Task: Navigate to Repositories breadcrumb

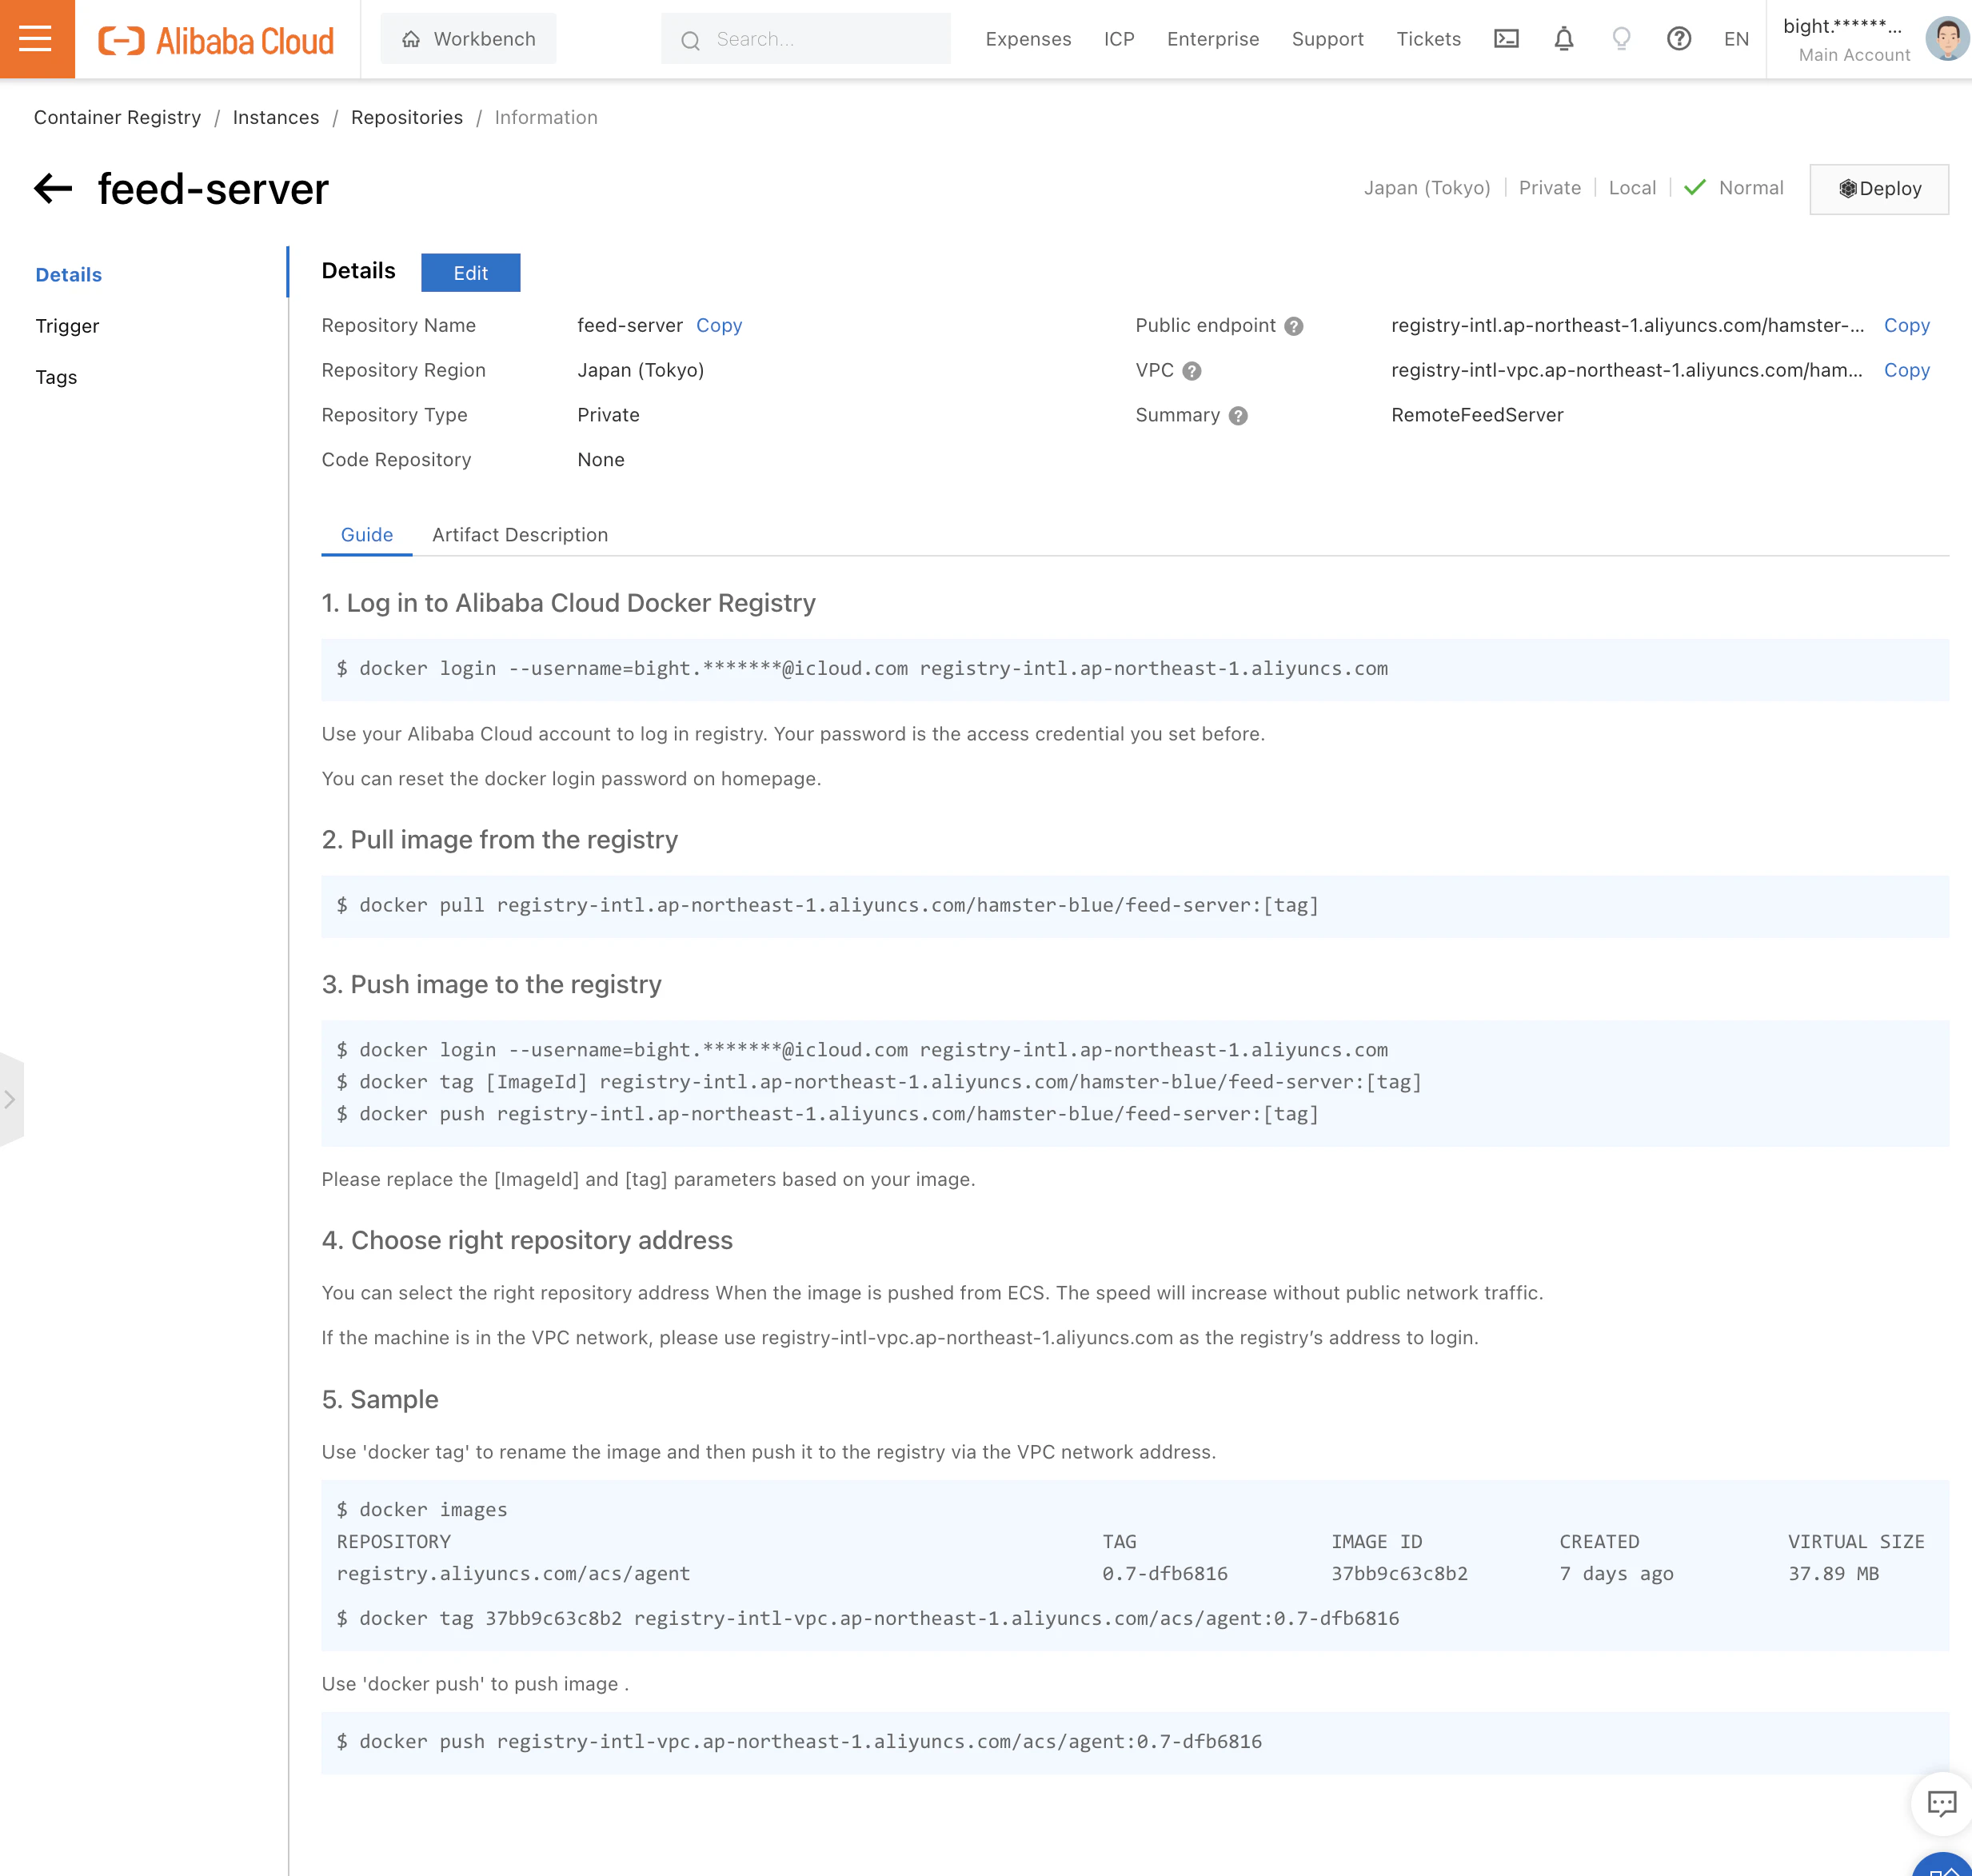Action: [407, 117]
